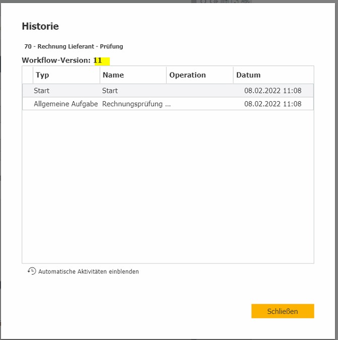Click the blank selector column header
The width and height of the screenshot is (338, 340).
28,75
